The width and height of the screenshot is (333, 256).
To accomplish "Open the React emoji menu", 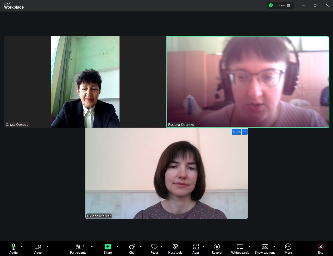I will [154, 249].
